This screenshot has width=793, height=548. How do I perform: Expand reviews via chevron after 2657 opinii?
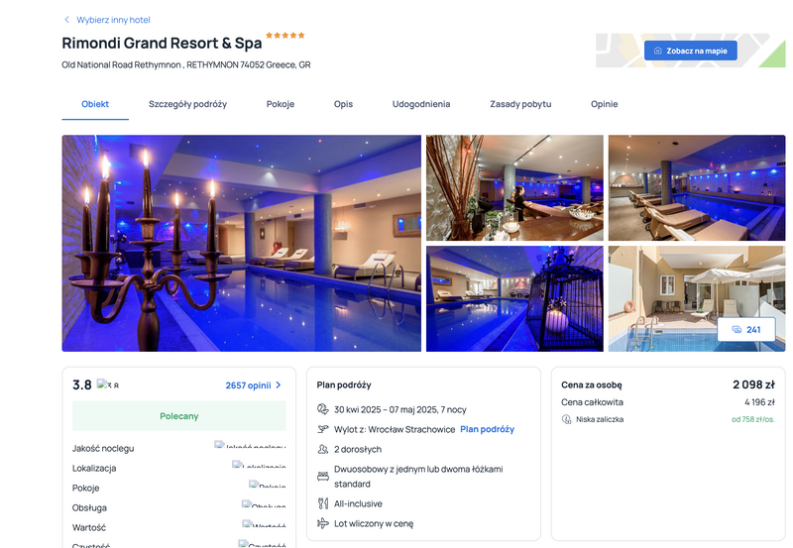coord(279,385)
